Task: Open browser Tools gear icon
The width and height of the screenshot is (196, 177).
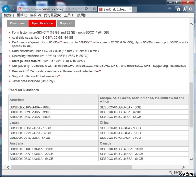Action: point(190,9)
